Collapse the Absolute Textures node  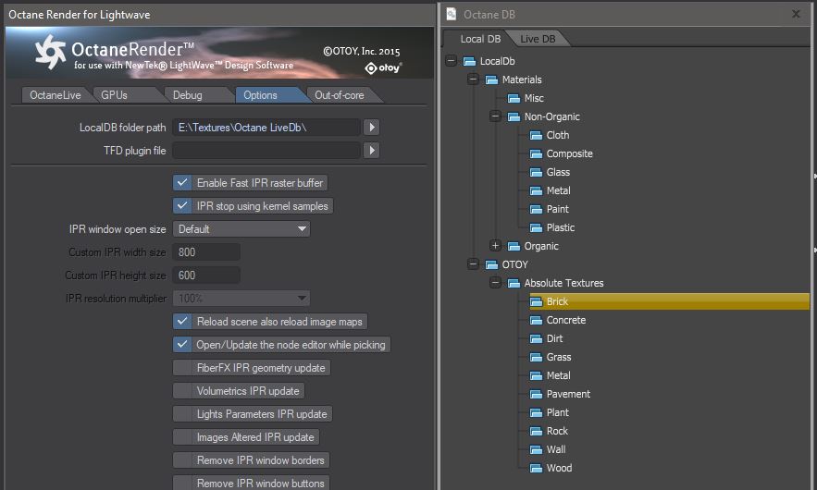[496, 283]
